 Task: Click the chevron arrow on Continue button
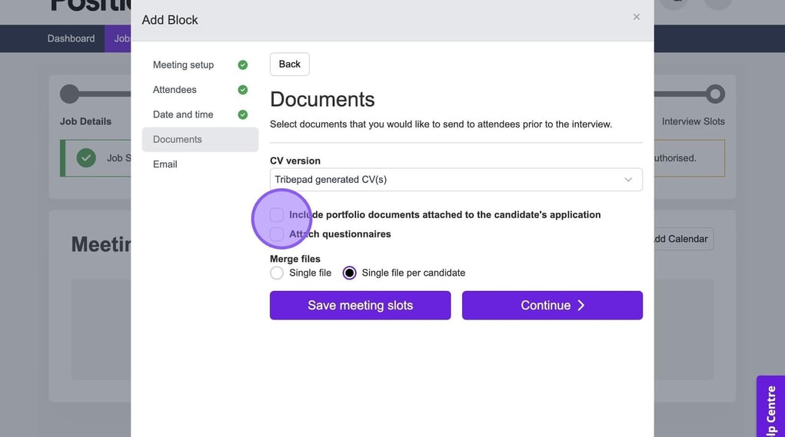click(x=581, y=306)
